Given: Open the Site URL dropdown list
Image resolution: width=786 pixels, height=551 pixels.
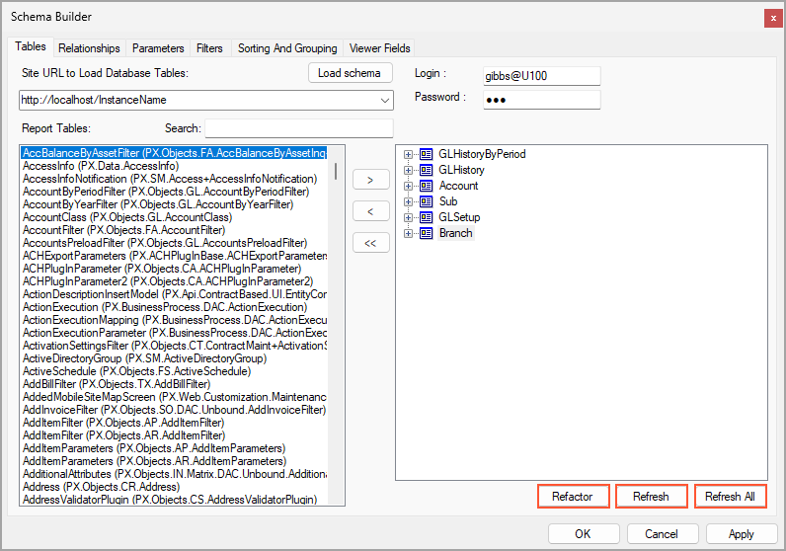Looking at the screenshot, I should click(384, 100).
